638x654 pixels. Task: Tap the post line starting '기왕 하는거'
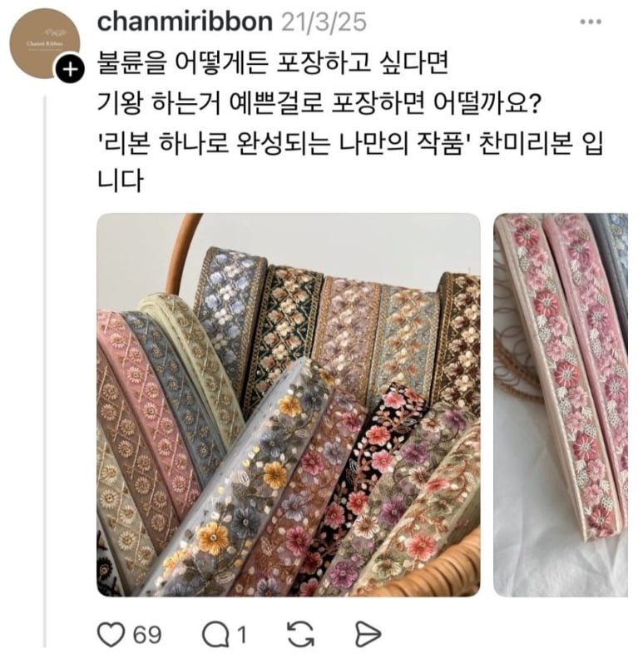319,102
